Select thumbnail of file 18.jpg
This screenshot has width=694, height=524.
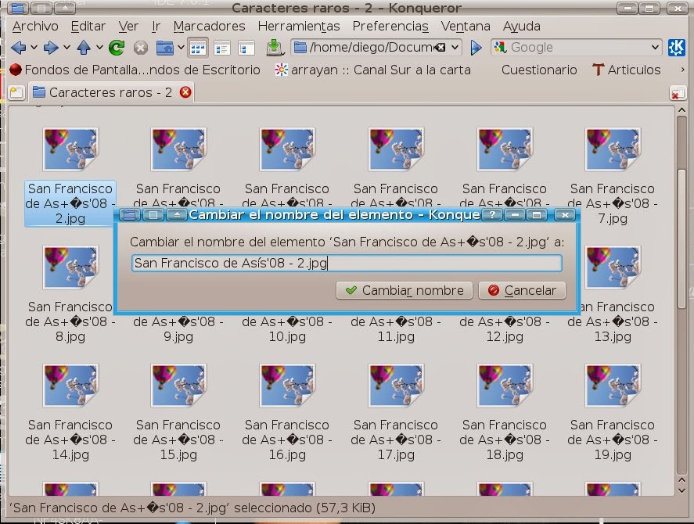505,386
